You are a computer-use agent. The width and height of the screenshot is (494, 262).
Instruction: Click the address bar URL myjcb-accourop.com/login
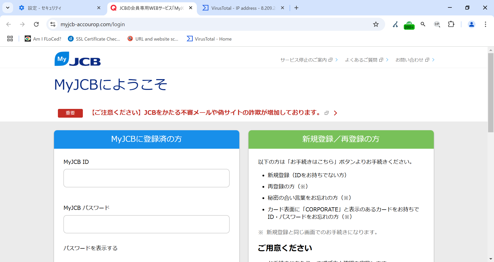(93, 24)
